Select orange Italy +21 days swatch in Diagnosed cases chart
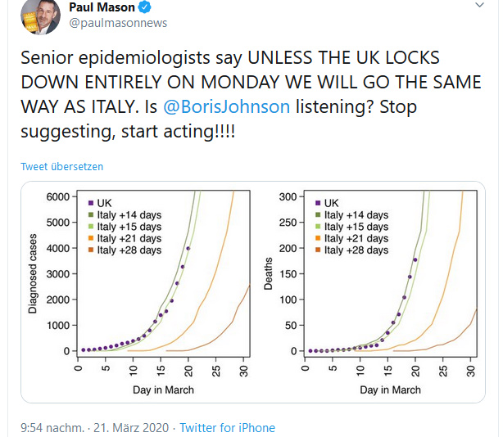Viewport: 503px width, 437px height. [x=88, y=238]
